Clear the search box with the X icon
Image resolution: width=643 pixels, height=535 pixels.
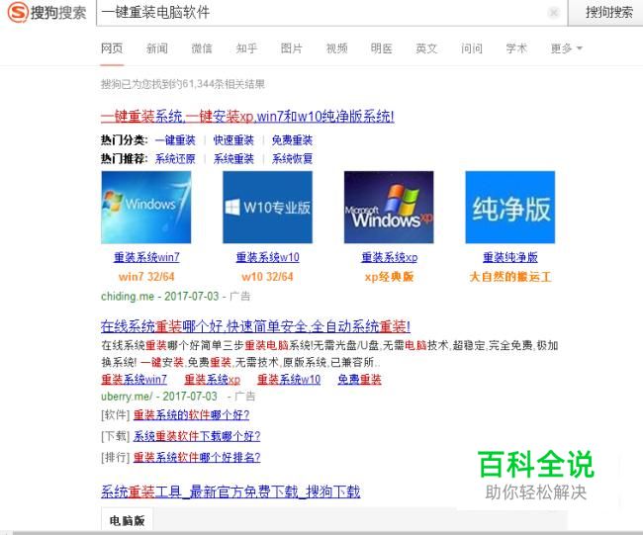[553, 13]
